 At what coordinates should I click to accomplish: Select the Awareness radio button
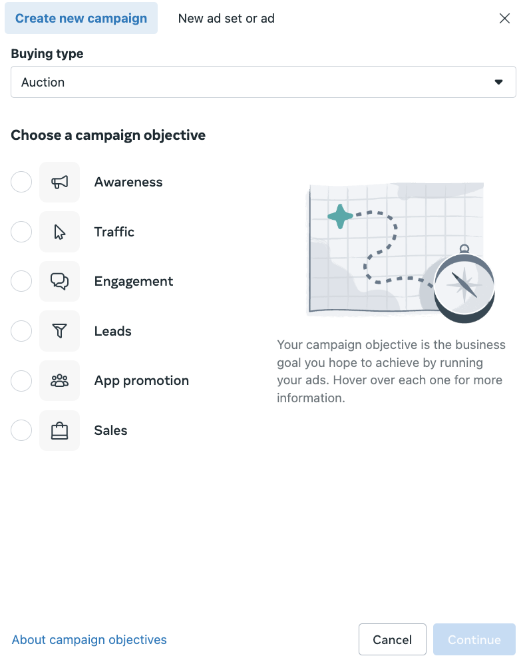21,182
